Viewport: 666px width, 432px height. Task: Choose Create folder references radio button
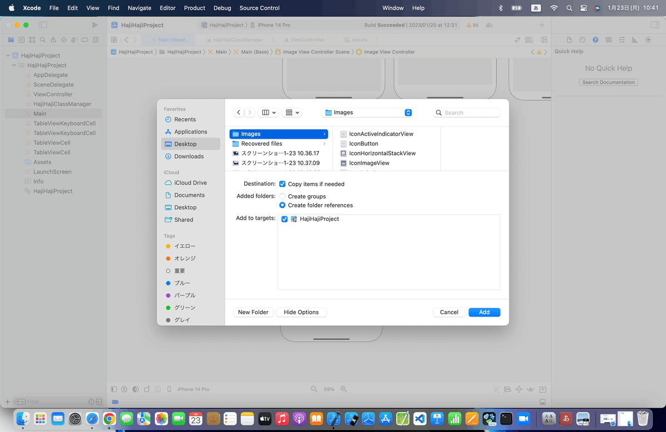click(x=282, y=205)
